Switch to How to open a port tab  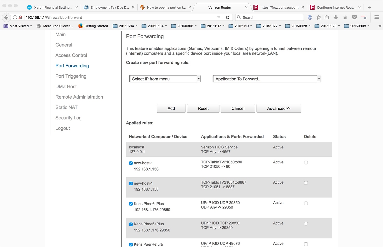(166, 7)
